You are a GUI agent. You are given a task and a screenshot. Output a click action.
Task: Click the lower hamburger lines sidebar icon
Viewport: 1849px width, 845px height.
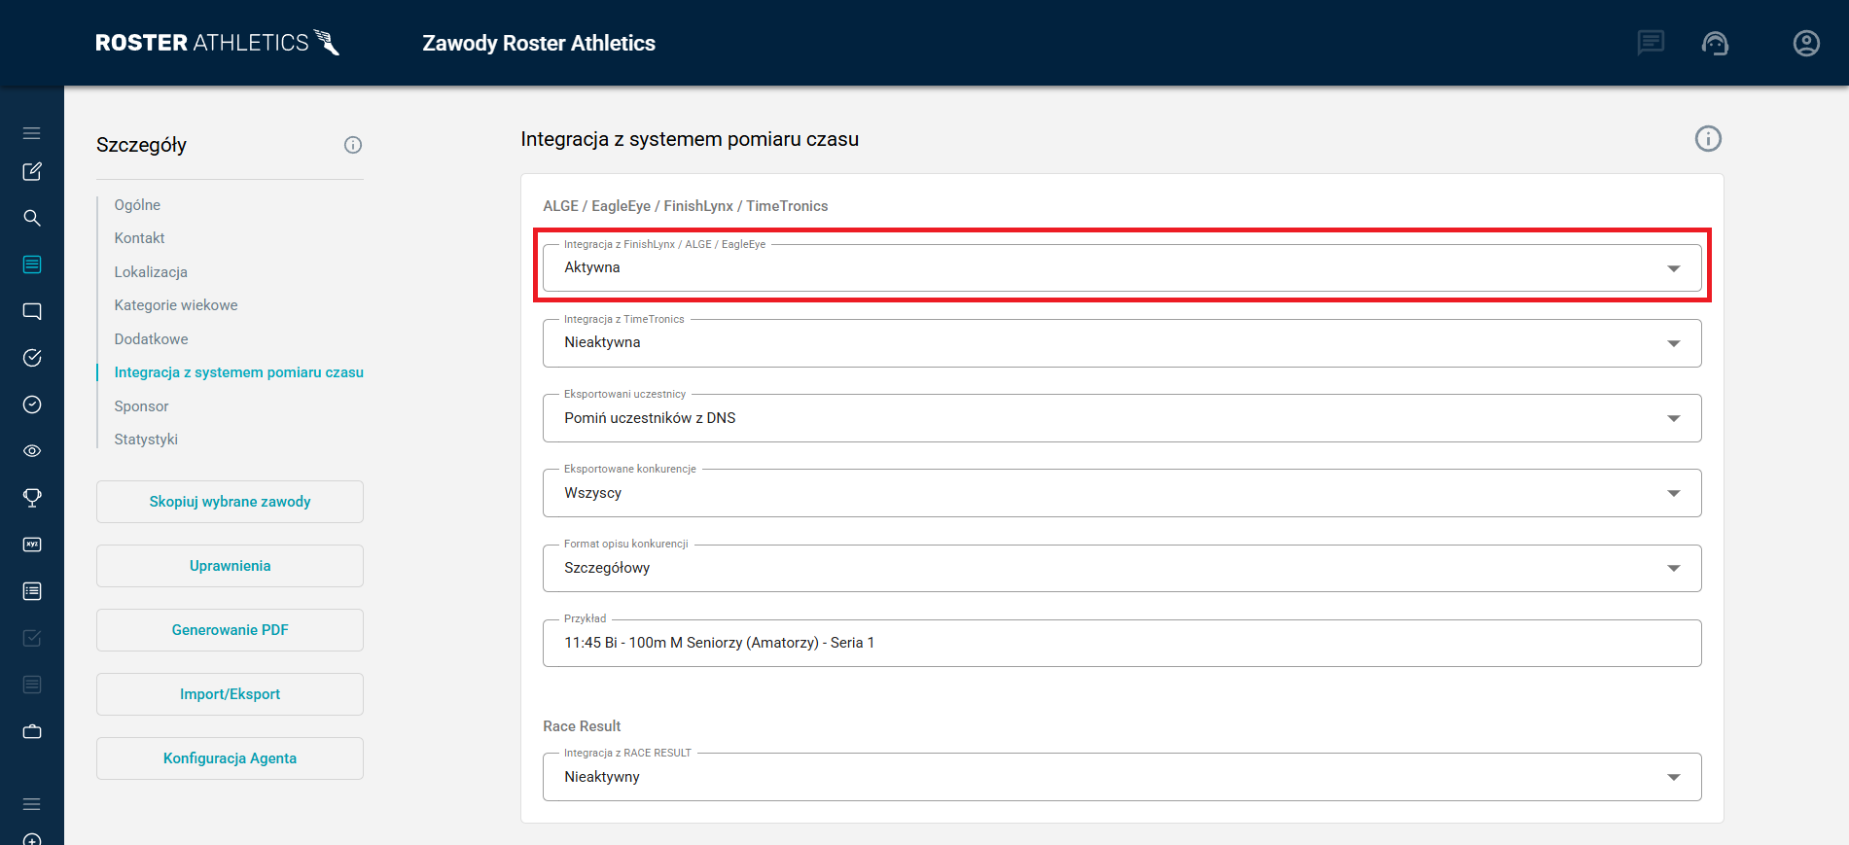pos(32,804)
